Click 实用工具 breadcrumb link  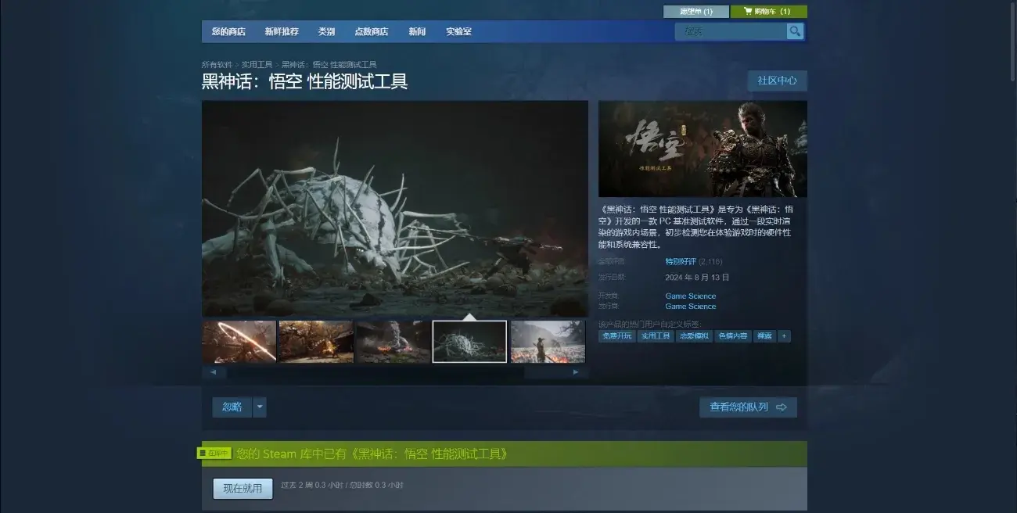(257, 65)
